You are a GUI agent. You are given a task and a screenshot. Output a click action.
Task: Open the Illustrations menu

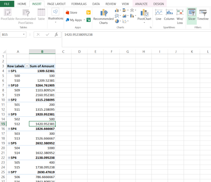point(56,16)
